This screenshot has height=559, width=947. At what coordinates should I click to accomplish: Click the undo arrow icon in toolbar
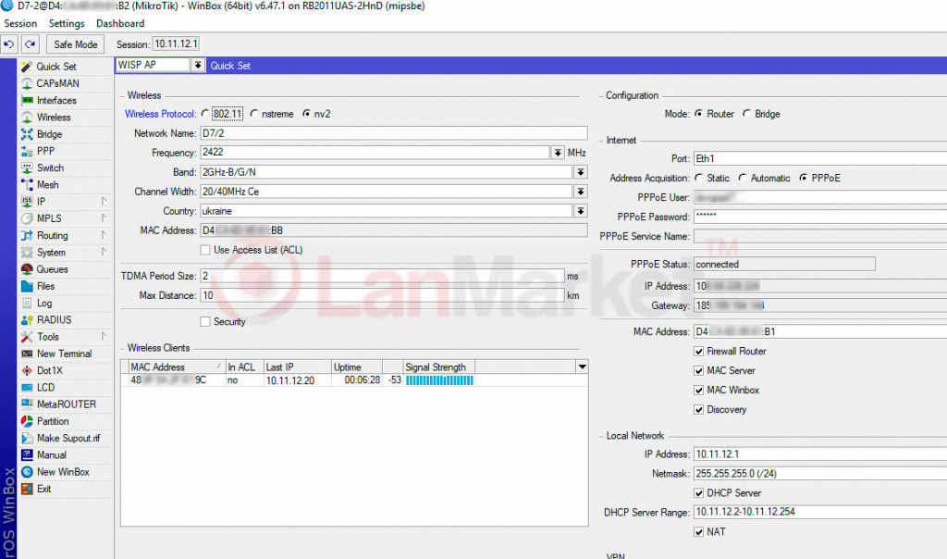pos(10,43)
